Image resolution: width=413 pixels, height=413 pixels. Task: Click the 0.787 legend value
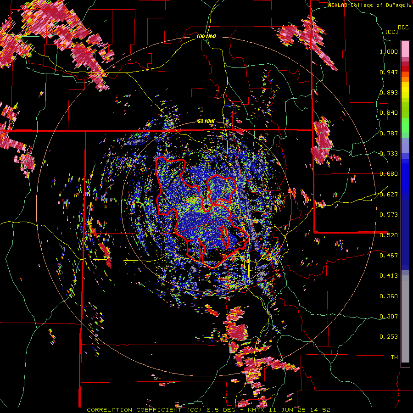(389, 133)
